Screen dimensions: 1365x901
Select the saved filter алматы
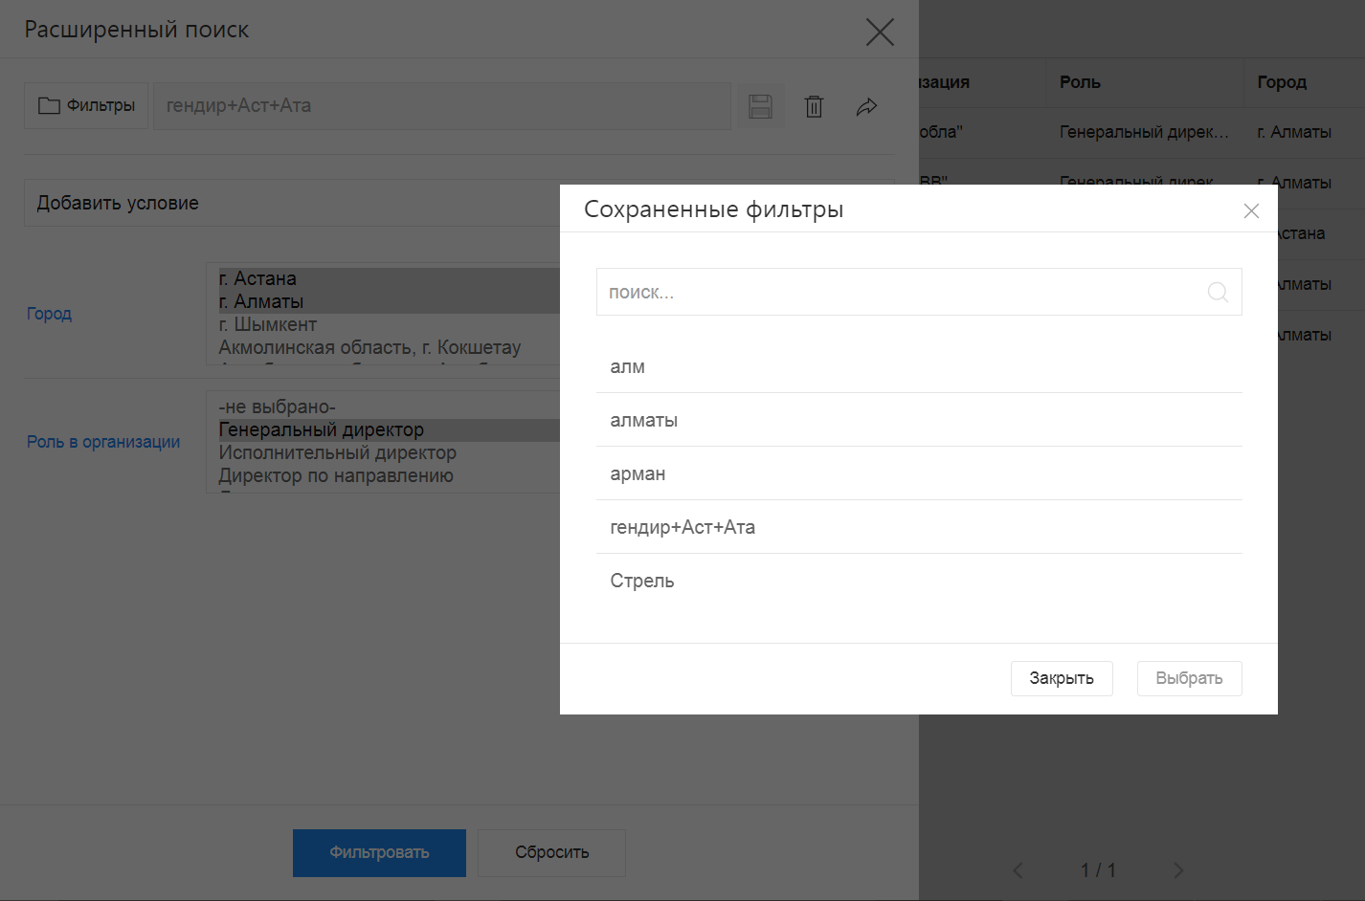[x=919, y=420]
